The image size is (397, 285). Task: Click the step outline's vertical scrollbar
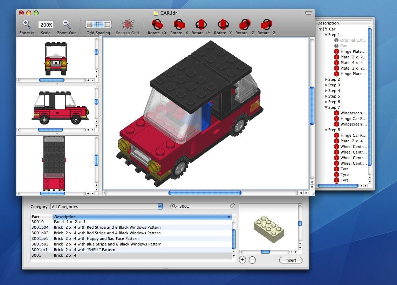370,97
